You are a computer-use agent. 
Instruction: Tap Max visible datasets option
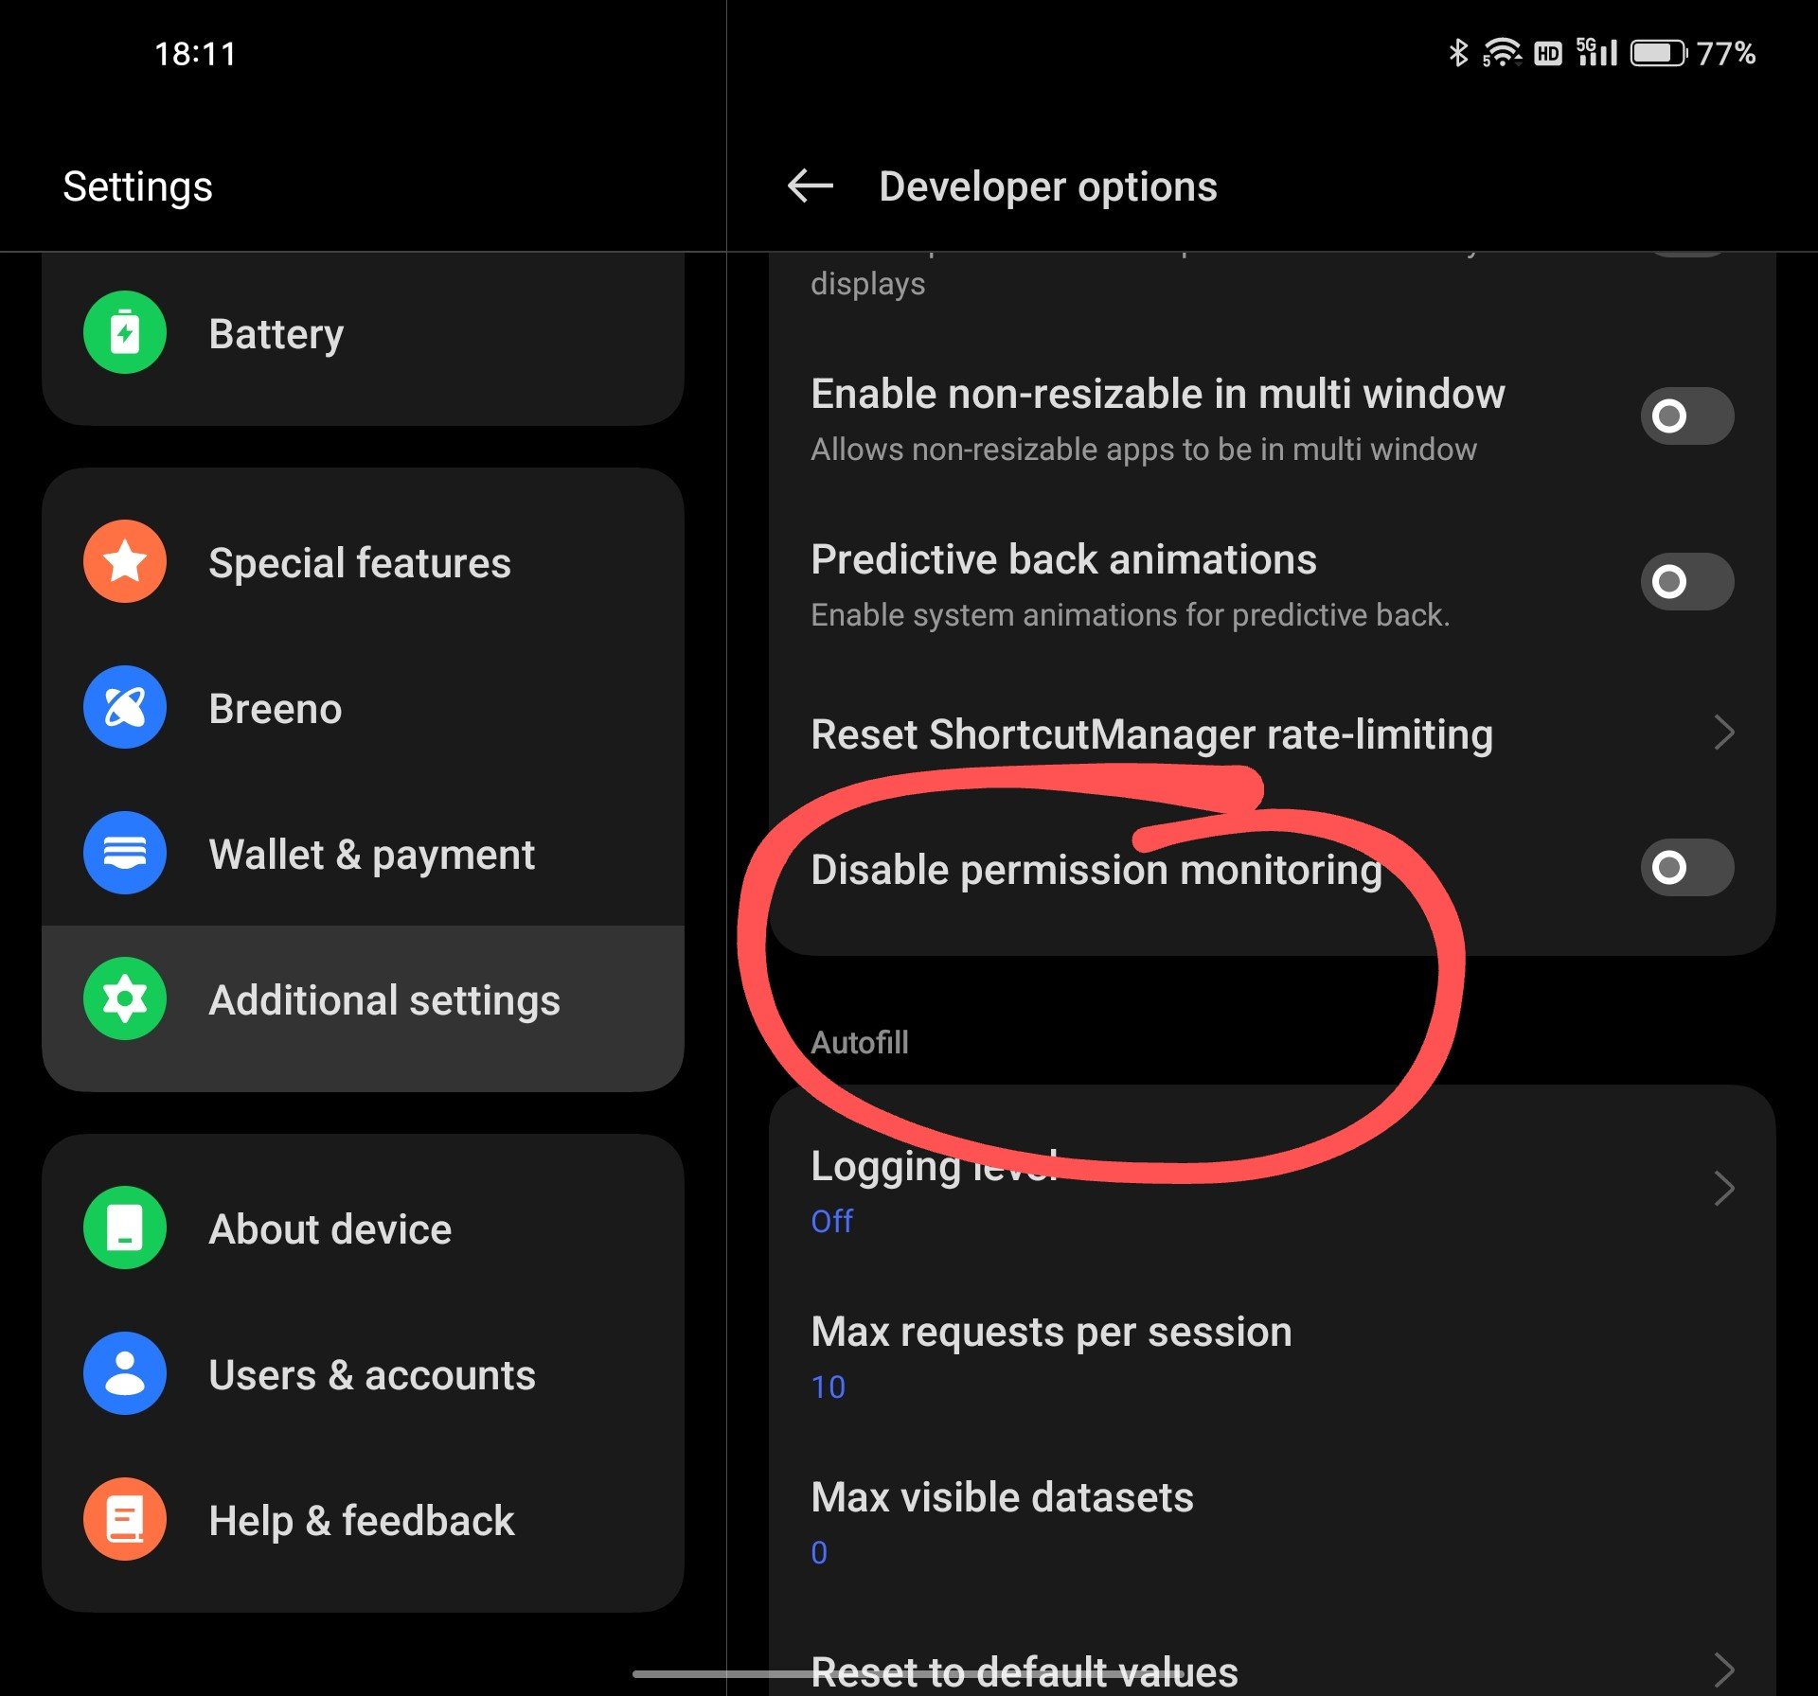tap(1272, 1522)
